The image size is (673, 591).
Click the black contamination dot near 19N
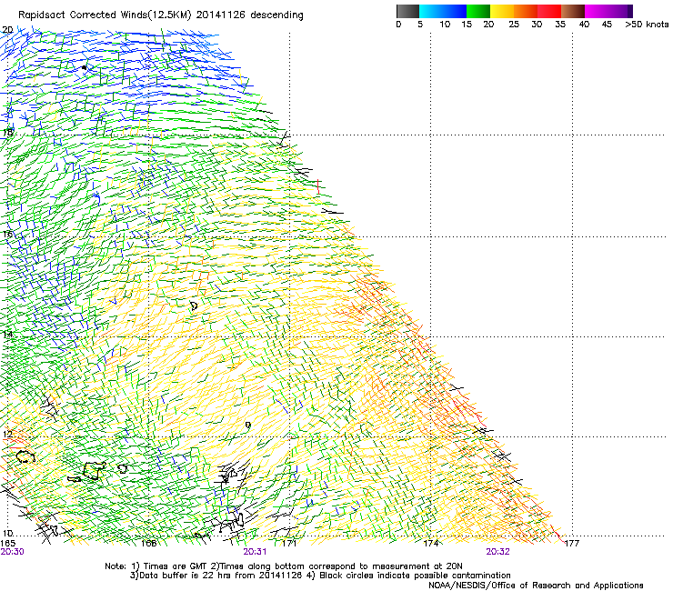[84, 67]
